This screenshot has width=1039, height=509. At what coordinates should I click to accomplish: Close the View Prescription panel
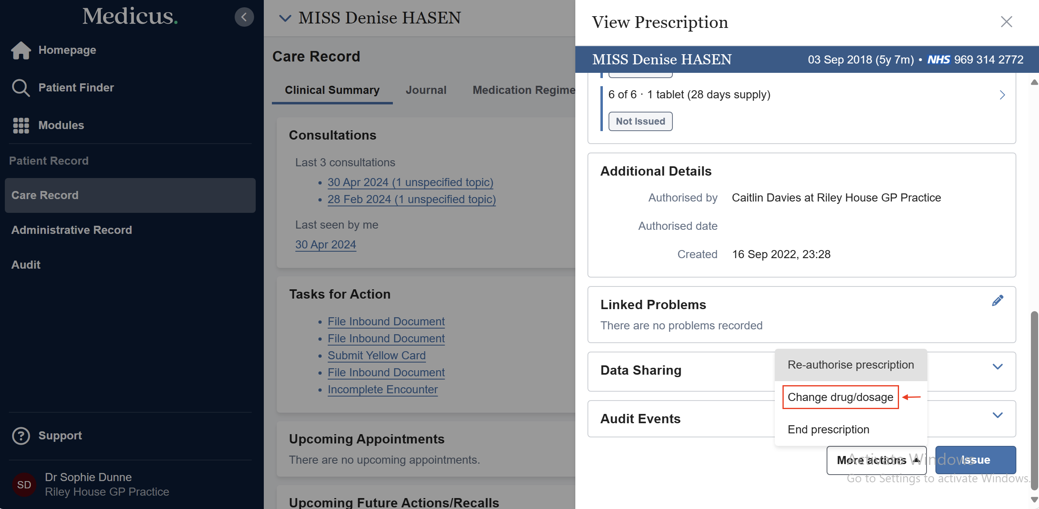pos(1007,22)
